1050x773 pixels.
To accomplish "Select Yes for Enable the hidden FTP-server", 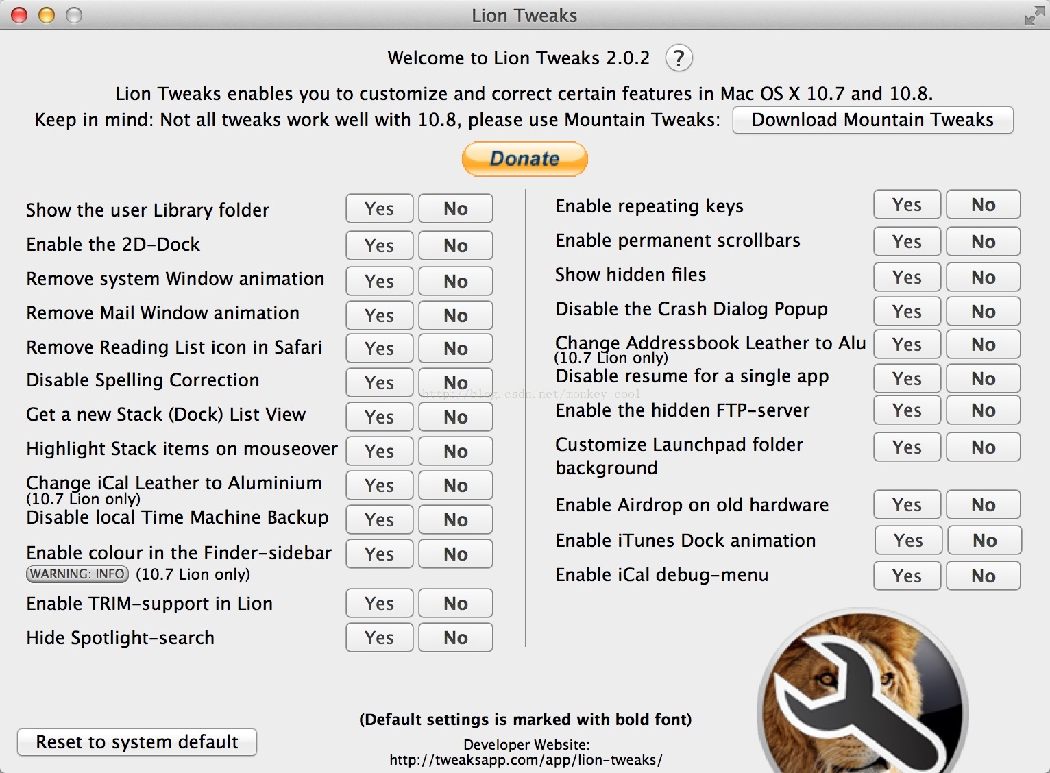I will point(907,410).
